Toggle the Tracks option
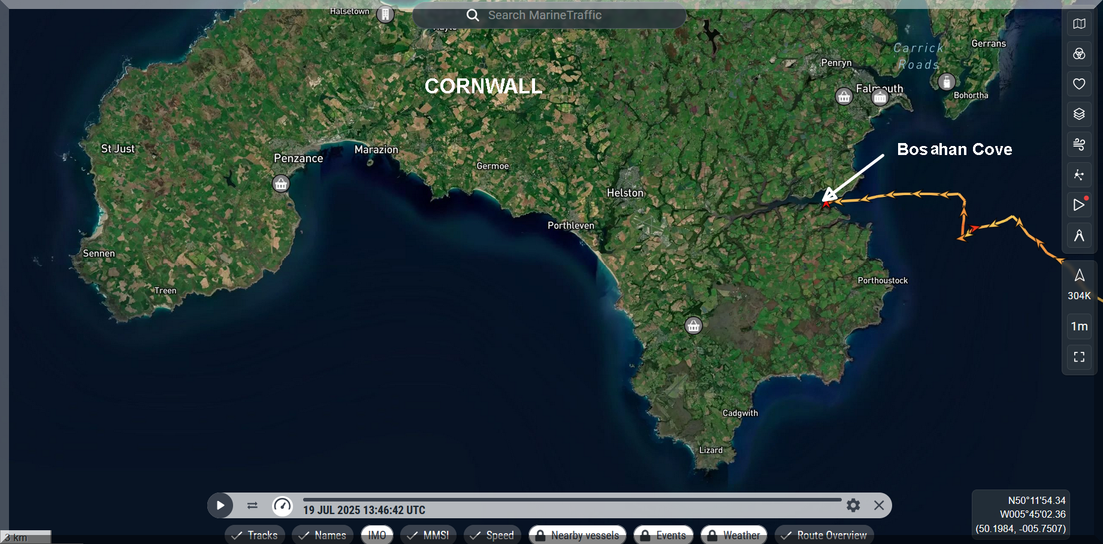This screenshot has height=544, width=1103. [255, 535]
